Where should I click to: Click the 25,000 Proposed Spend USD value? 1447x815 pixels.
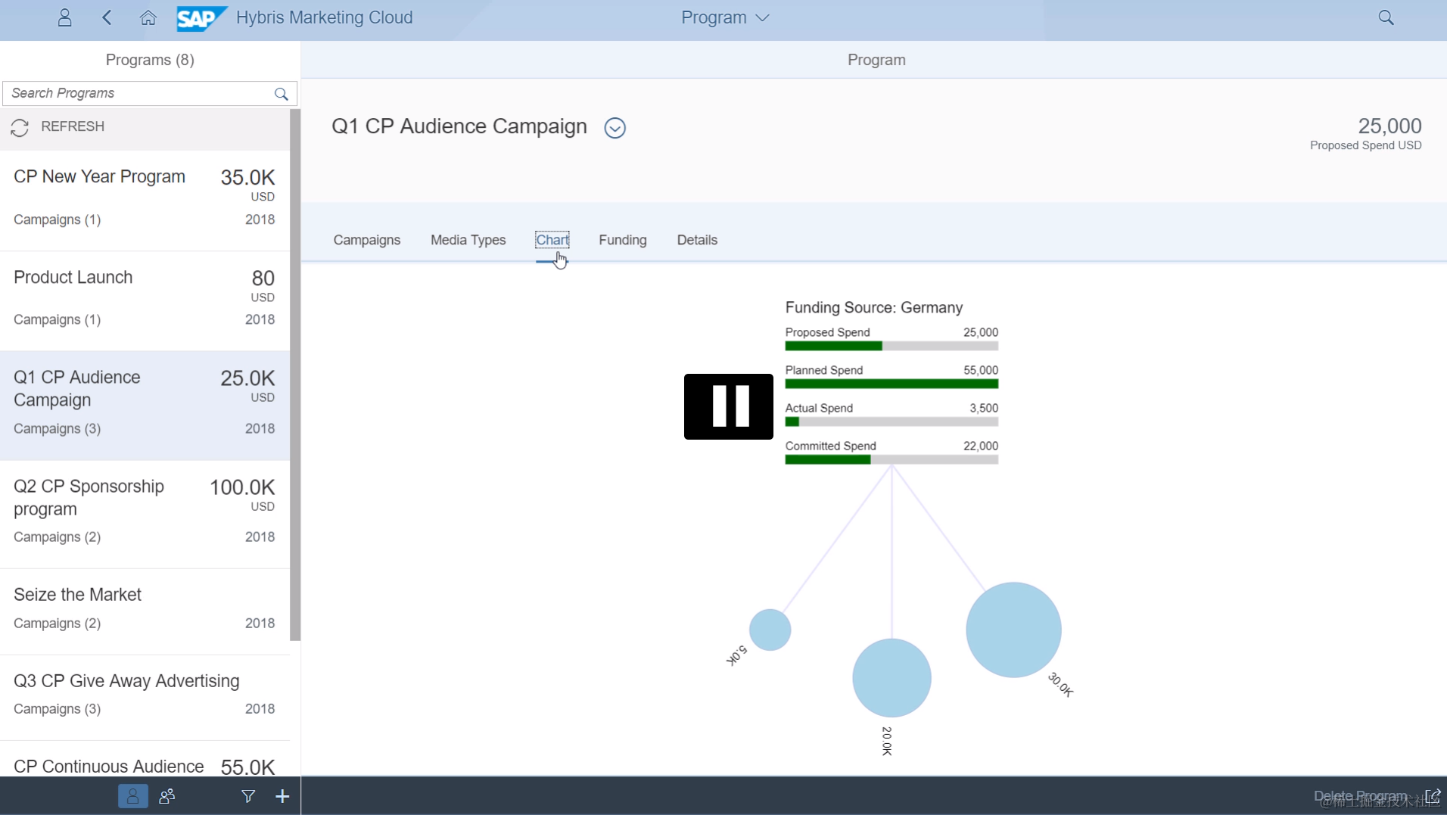[1389, 126]
